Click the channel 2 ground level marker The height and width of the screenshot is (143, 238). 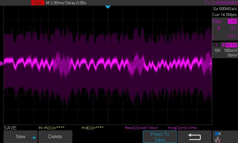[1, 63]
